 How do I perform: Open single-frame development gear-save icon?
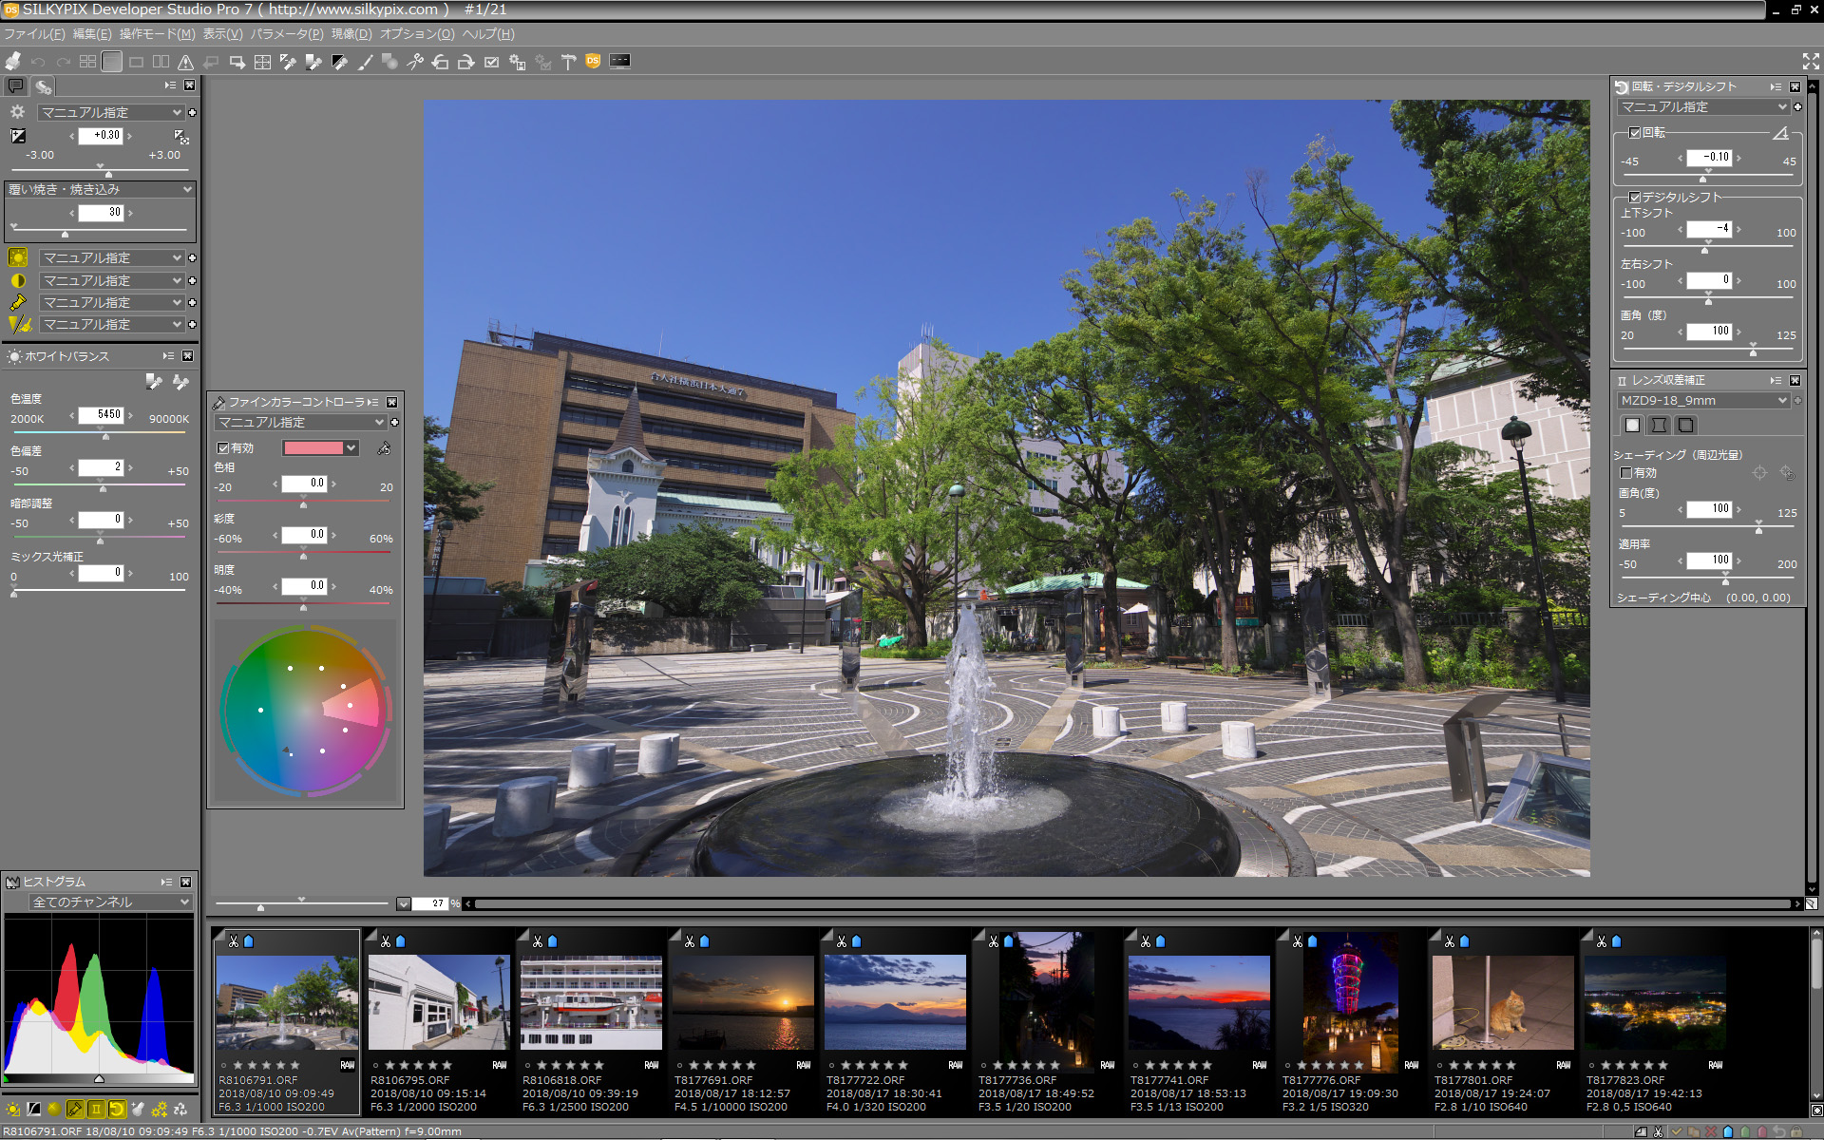517,62
